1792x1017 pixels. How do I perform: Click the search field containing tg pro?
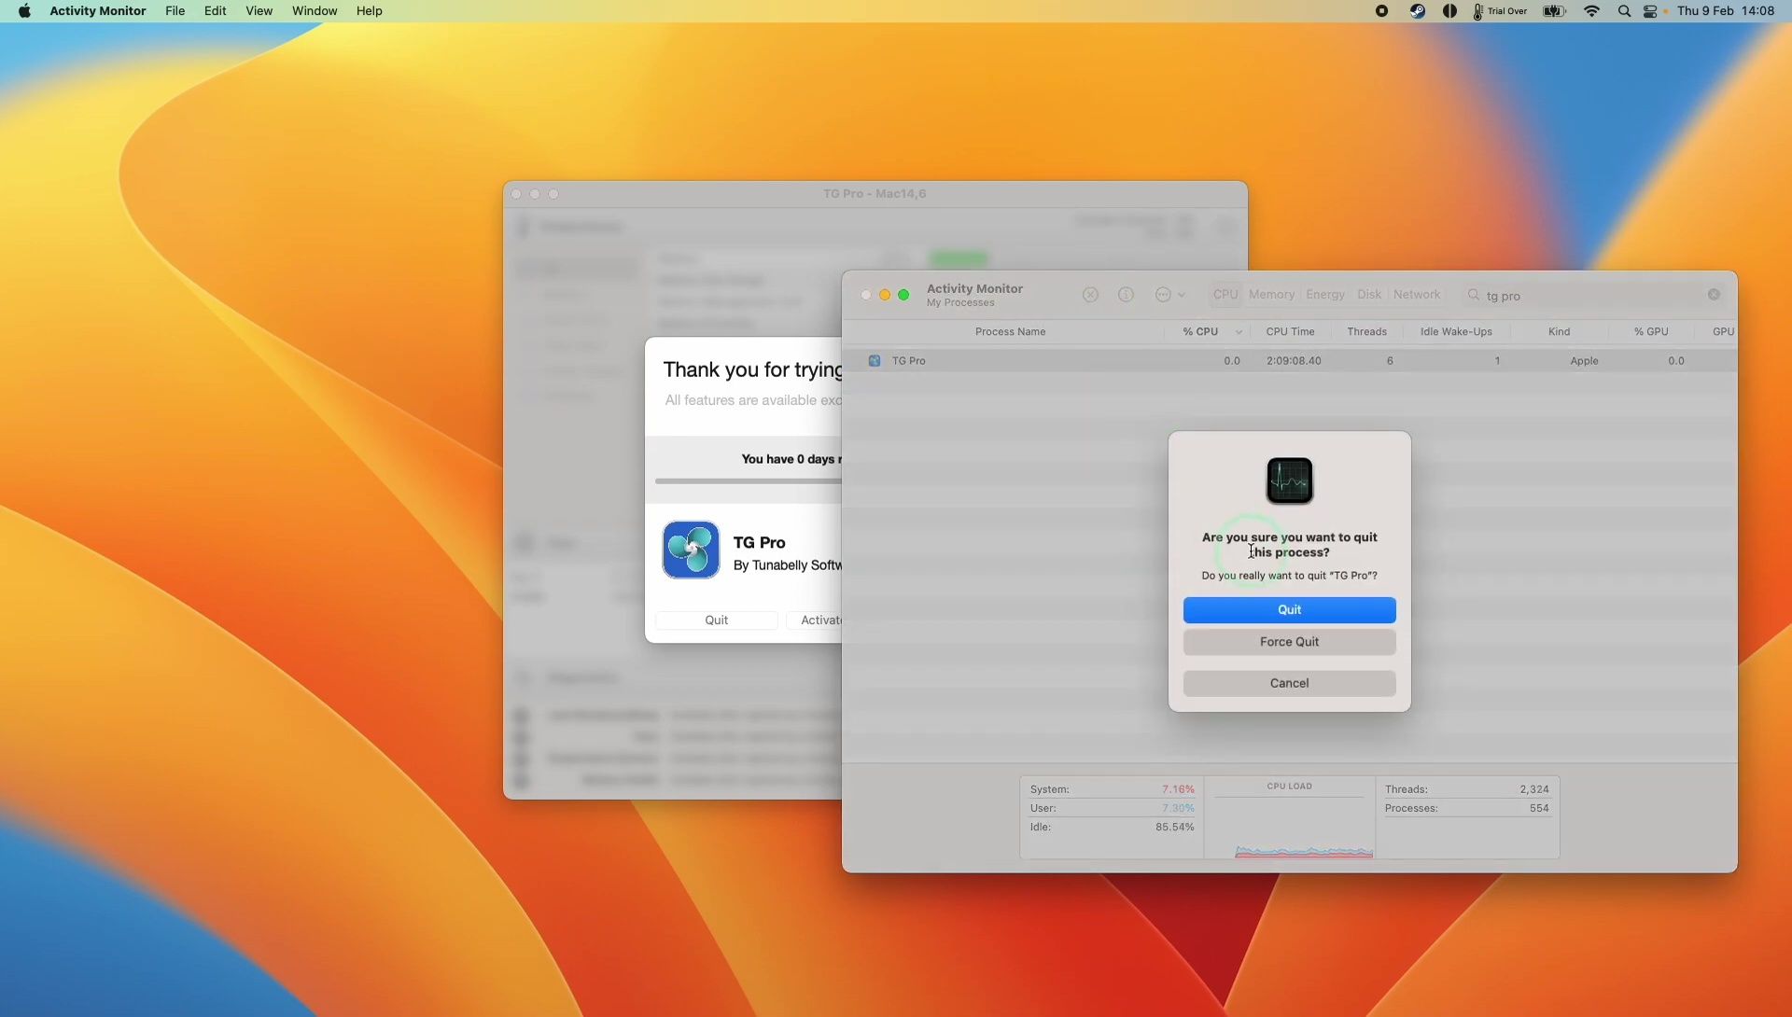[1593, 295]
